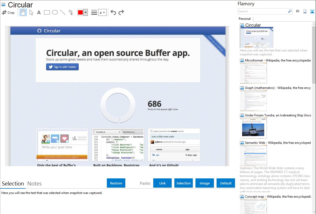
Task: Open Under Frozen Tundra snapshot thumbnail
Action: 253,128
